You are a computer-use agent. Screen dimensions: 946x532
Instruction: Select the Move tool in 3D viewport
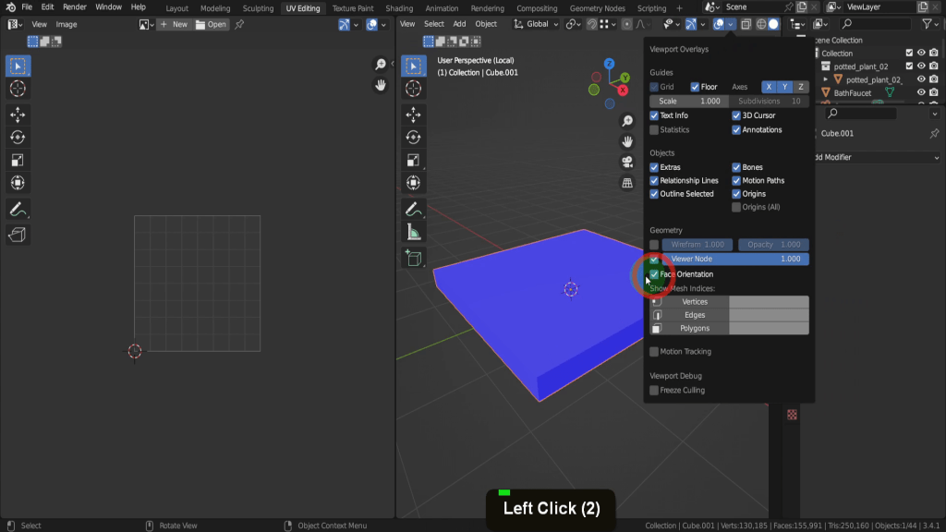[413, 115]
